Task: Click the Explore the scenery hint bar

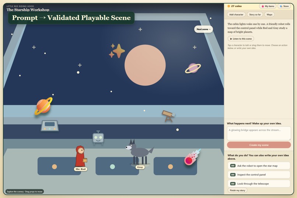Action: pyautogui.click(x=25, y=192)
